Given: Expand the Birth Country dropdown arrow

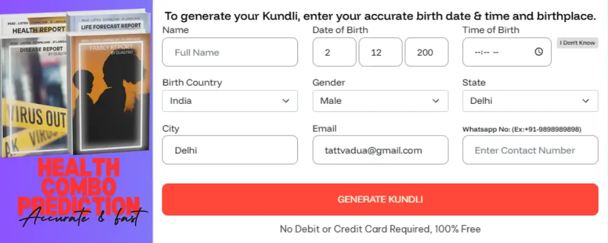Looking at the screenshot, I should coord(286,101).
